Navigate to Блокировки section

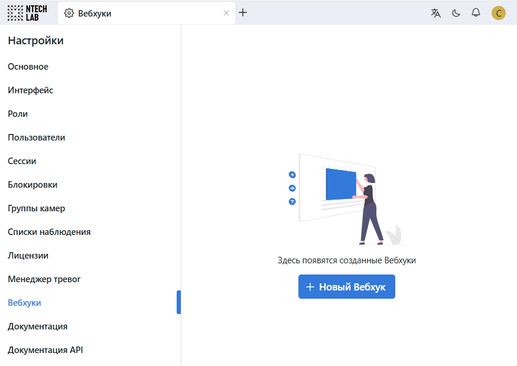pyautogui.click(x=32, y=185)
